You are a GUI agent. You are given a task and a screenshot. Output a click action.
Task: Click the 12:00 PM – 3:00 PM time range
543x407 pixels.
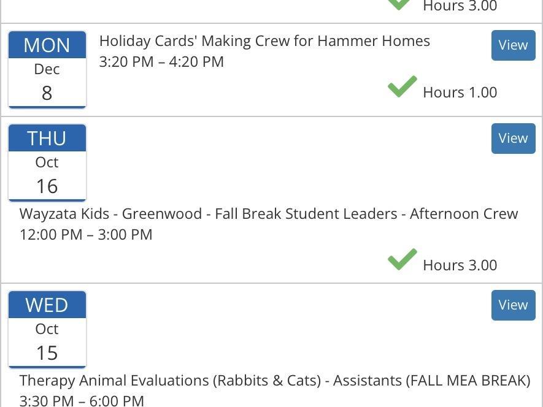[86, 235]
